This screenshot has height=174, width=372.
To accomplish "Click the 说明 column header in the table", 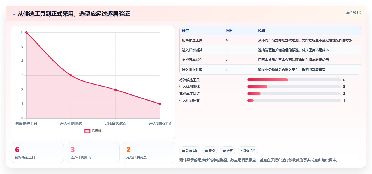I will click(262, 31).
